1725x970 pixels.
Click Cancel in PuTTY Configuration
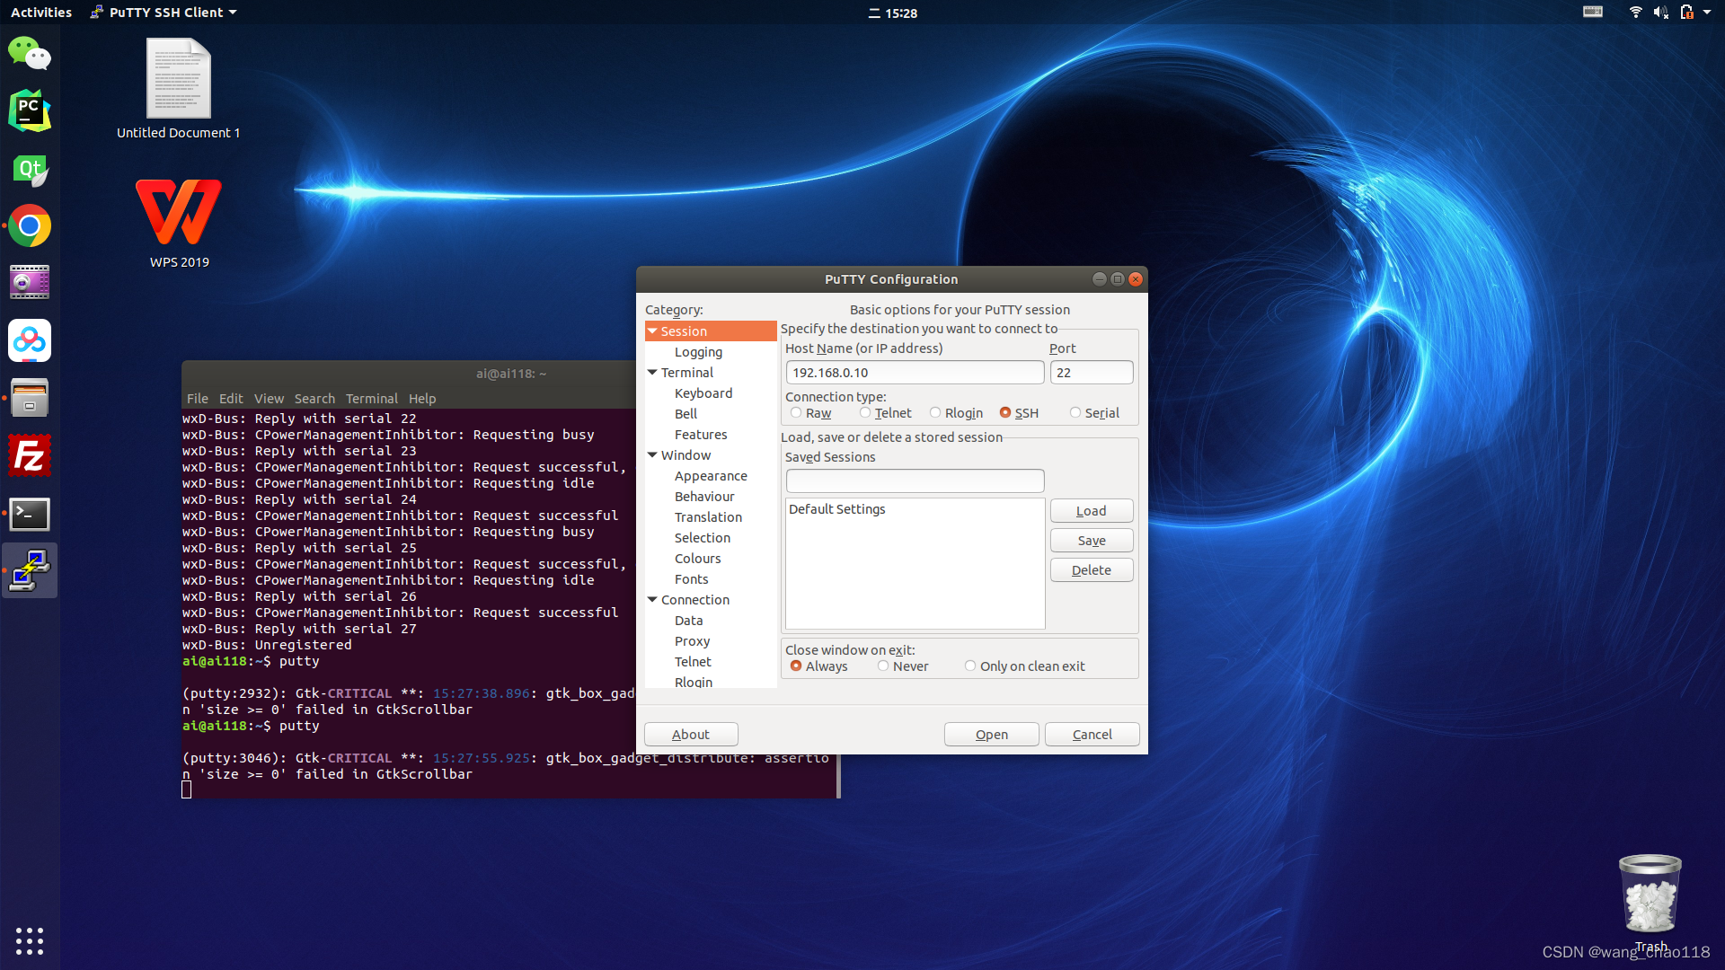[1092, 734]
